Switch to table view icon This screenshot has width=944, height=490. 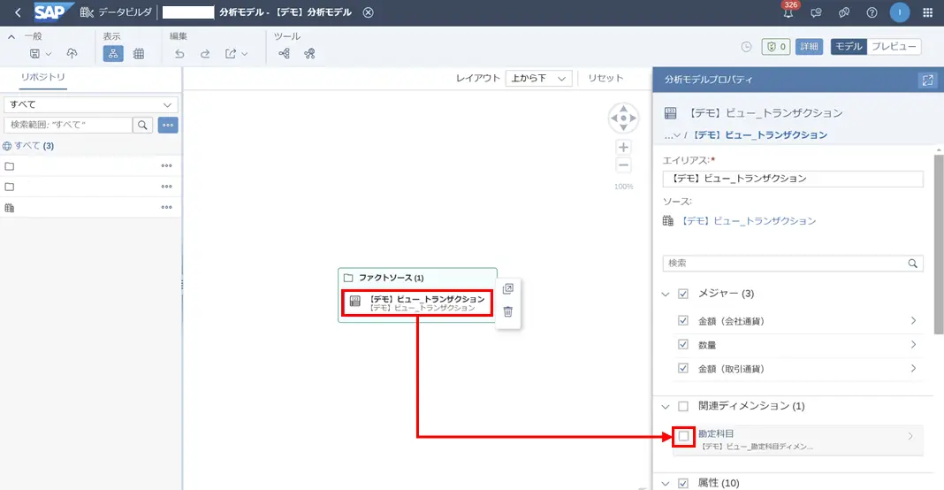coord(139,54)
